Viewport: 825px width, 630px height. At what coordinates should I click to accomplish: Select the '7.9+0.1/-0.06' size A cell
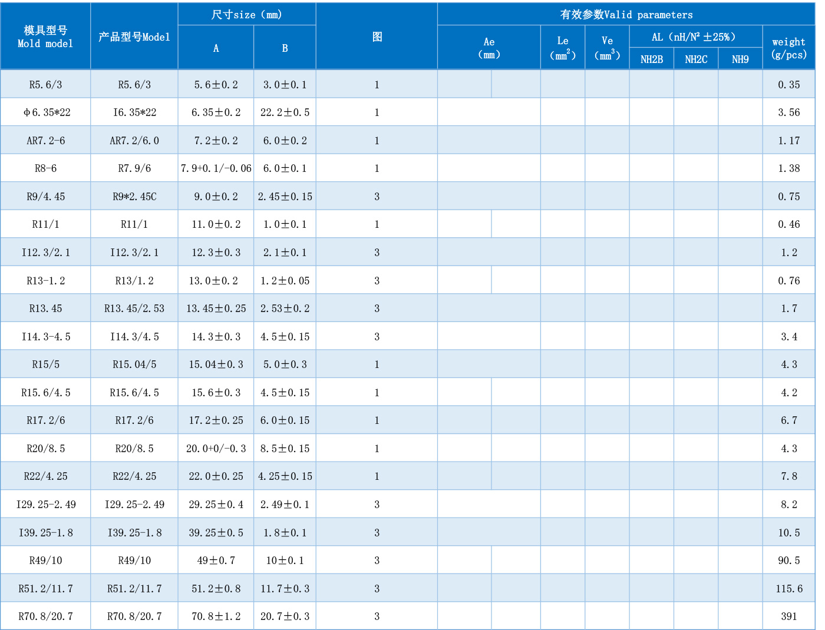pyautogui.click(x=216, y=168)
